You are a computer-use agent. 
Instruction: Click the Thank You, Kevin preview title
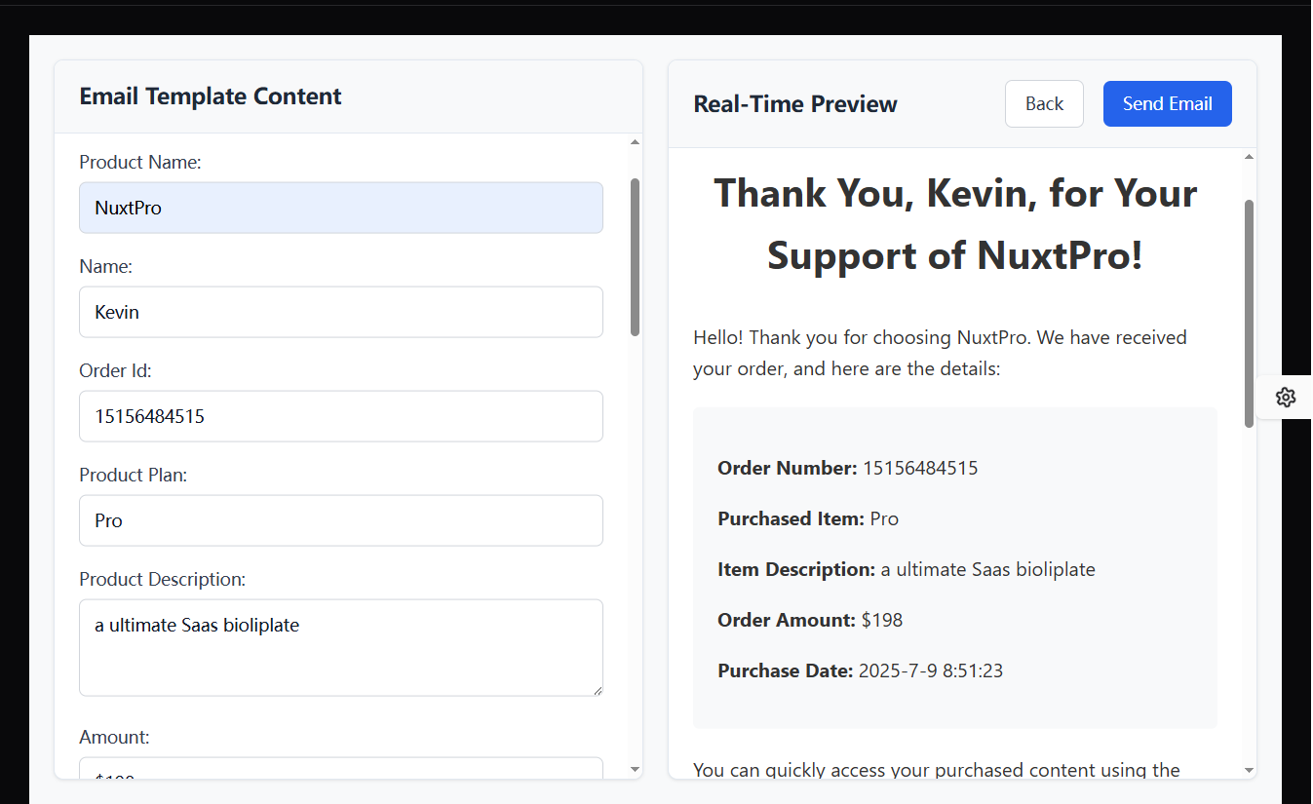point(955,224)
